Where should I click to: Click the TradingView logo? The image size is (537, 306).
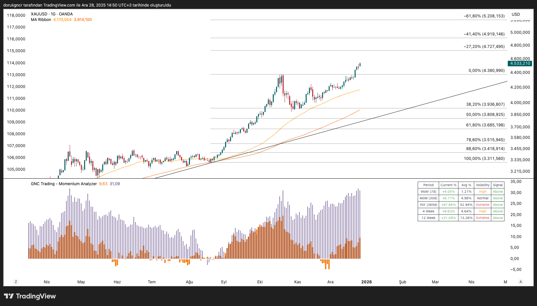(30, 296)
